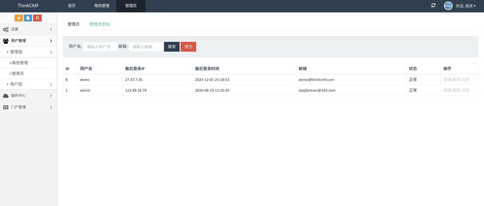Switch to 角色管理 top navigation tab
This screenshot has width=484, height=206.
102,6
